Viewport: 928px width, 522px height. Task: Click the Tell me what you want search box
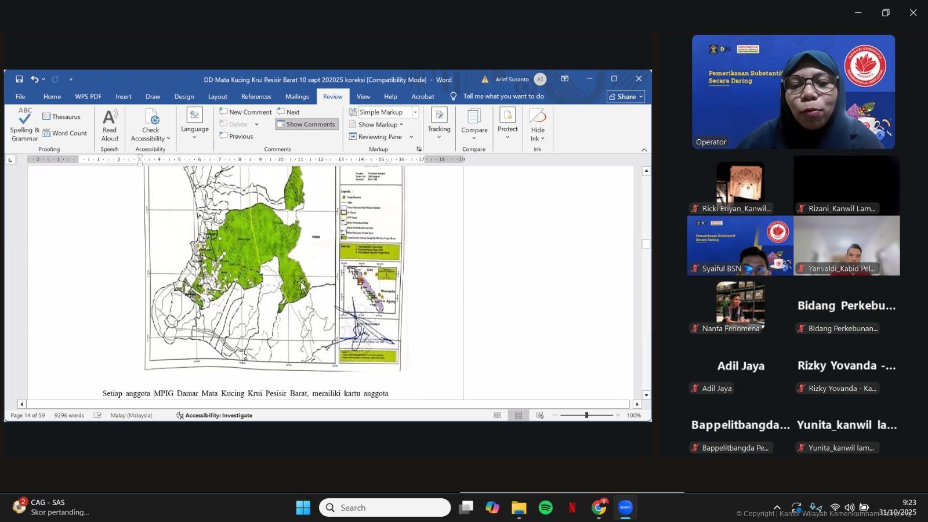pos(503,97)
